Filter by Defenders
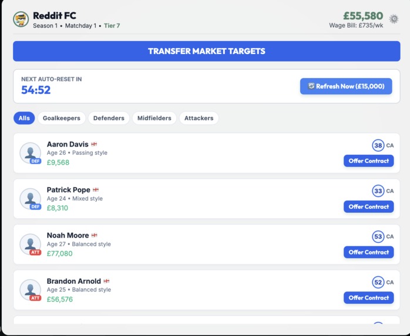 point(109,118)
